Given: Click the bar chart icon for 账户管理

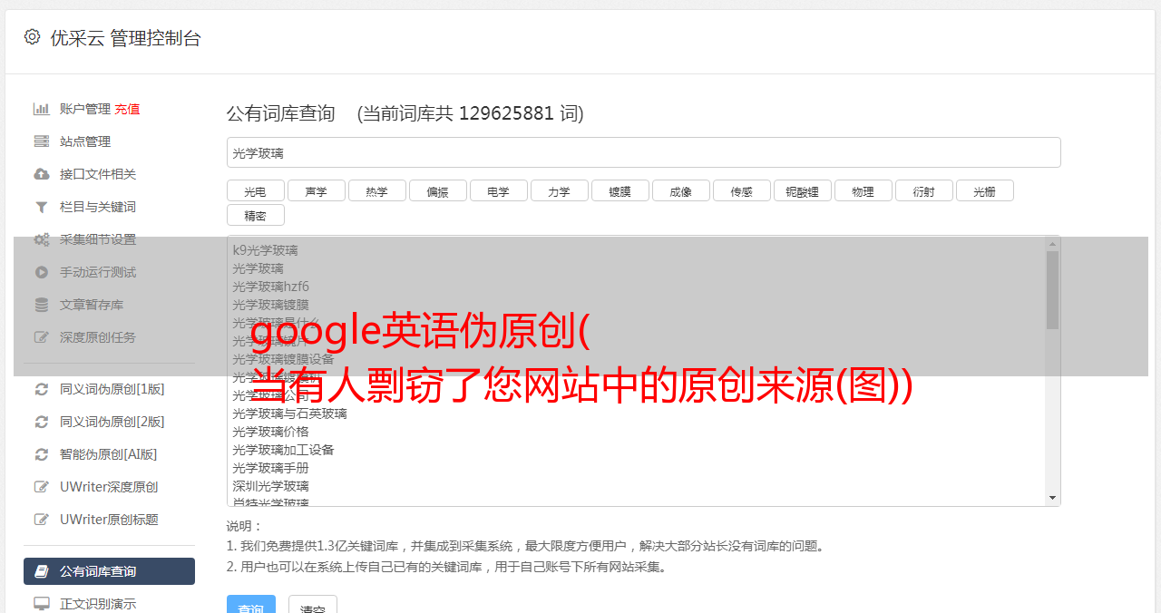Looking at the screenshot, I should (x=42, y=109).
